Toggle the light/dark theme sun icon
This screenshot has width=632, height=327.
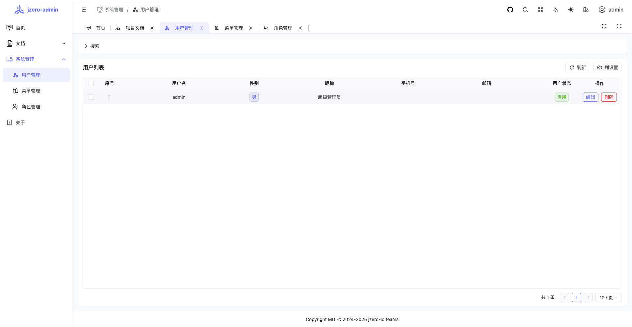coord(571,10)
